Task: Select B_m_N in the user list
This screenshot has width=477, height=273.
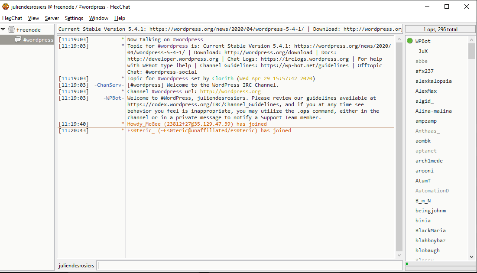Action: 423,201
